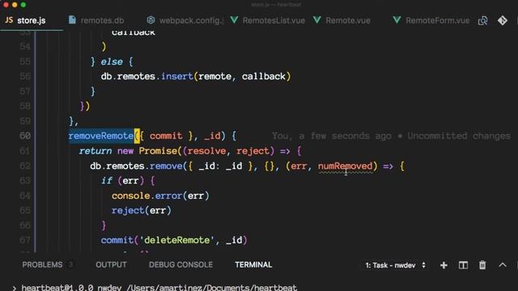Click the numRemoved parameter with warning underline

click(x=345, y=166)
